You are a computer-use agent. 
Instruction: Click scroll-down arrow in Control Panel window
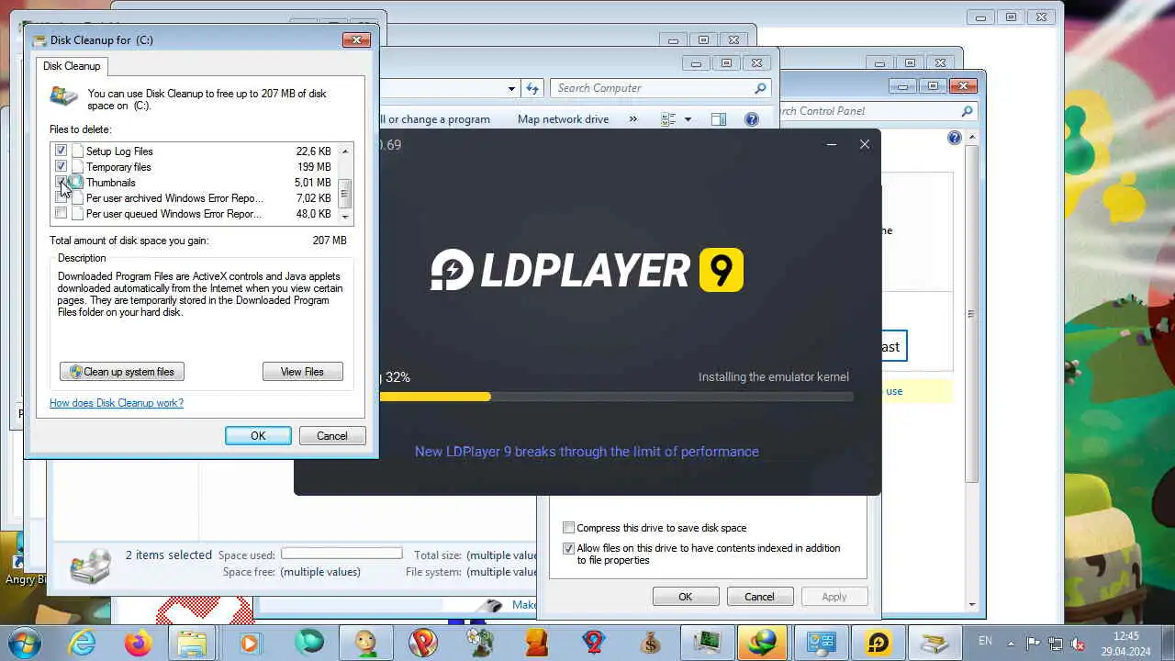tap(971, 604)
